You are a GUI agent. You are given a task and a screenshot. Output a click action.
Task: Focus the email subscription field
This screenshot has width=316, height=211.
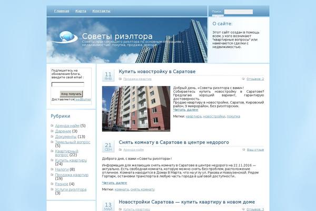[x=68, y=84]
